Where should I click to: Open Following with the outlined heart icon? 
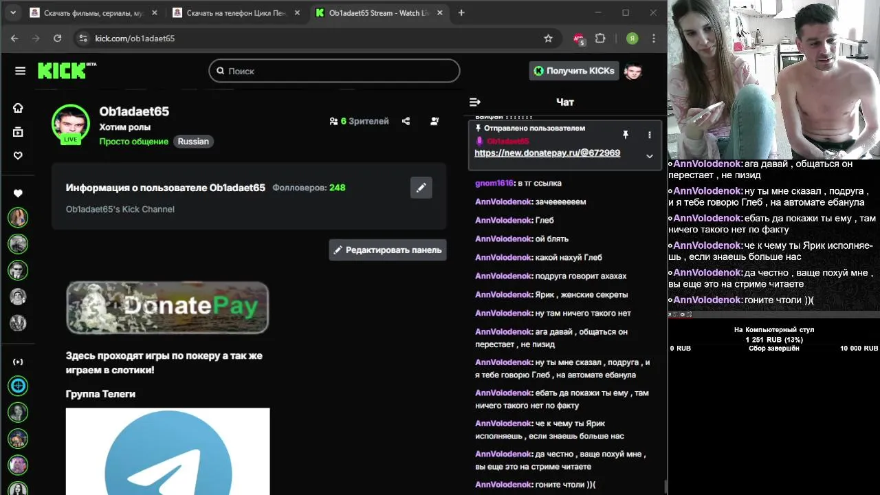[18, 155]
